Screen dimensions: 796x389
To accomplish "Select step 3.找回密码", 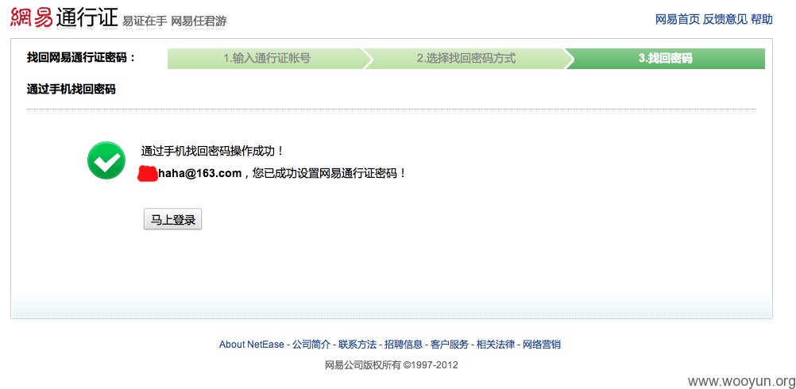I will (x=665, y=58).
